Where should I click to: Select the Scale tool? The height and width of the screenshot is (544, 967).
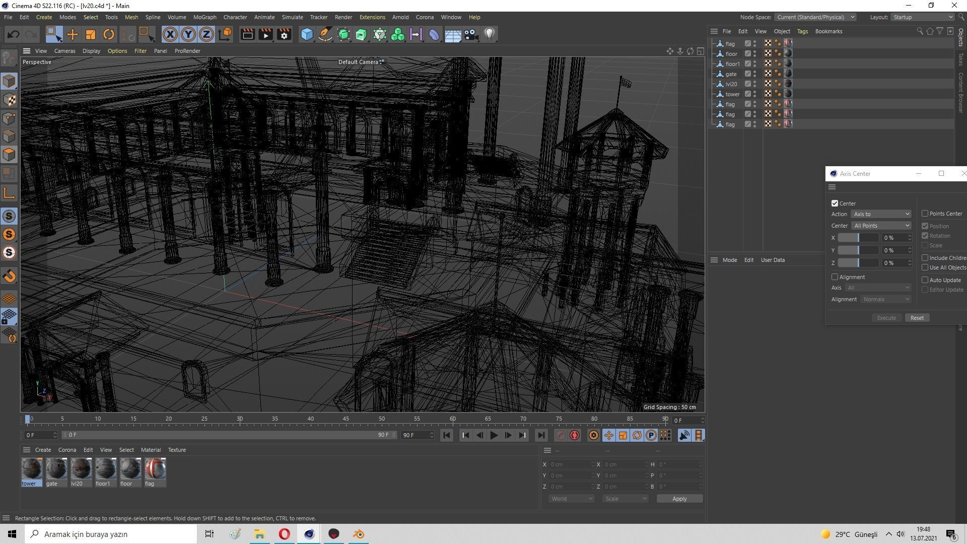[91, 34]
